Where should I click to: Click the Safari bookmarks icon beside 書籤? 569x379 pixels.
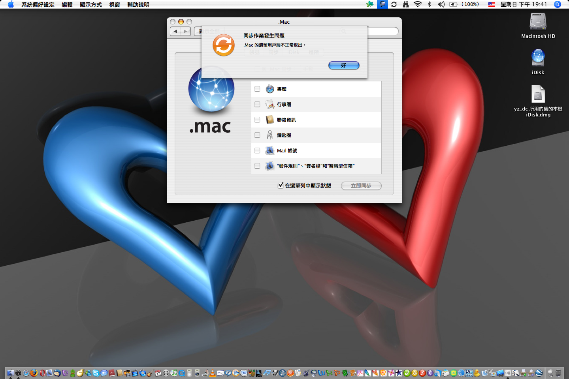point(270,89)
